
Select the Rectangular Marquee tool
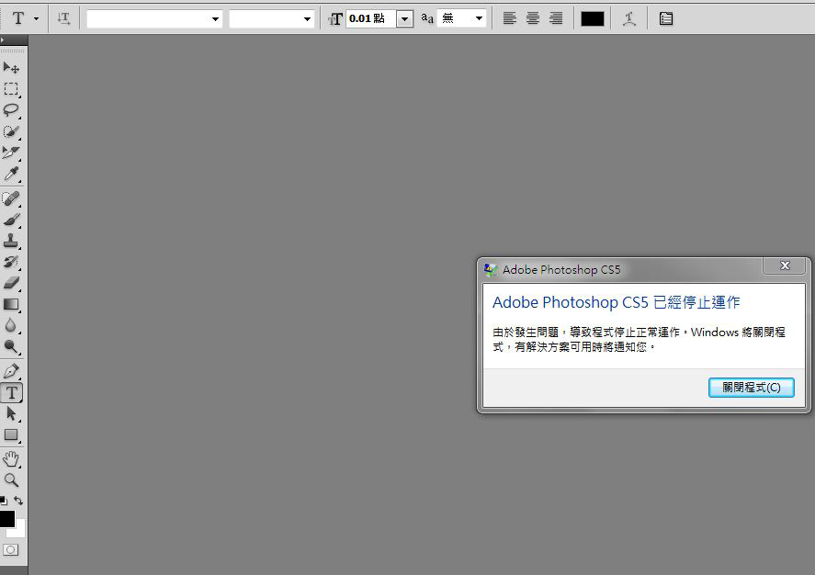pos(11,89)
